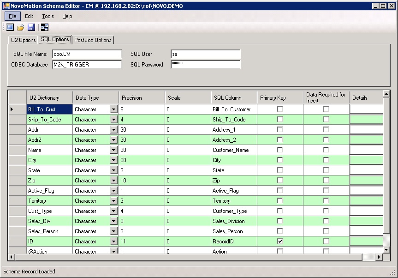Screen dimensions: 398x278
Task: Click the grid's horizontal scrollbar right arrow
Action: (380, 257)
